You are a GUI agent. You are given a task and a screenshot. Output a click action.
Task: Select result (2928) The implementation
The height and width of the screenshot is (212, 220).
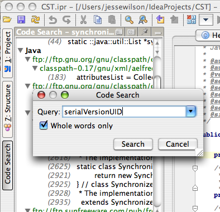(x=100, y=193)
